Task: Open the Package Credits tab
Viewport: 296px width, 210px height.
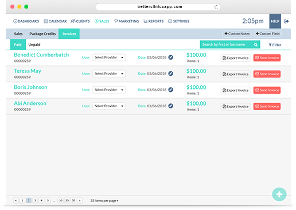Action: pos(42,34)
